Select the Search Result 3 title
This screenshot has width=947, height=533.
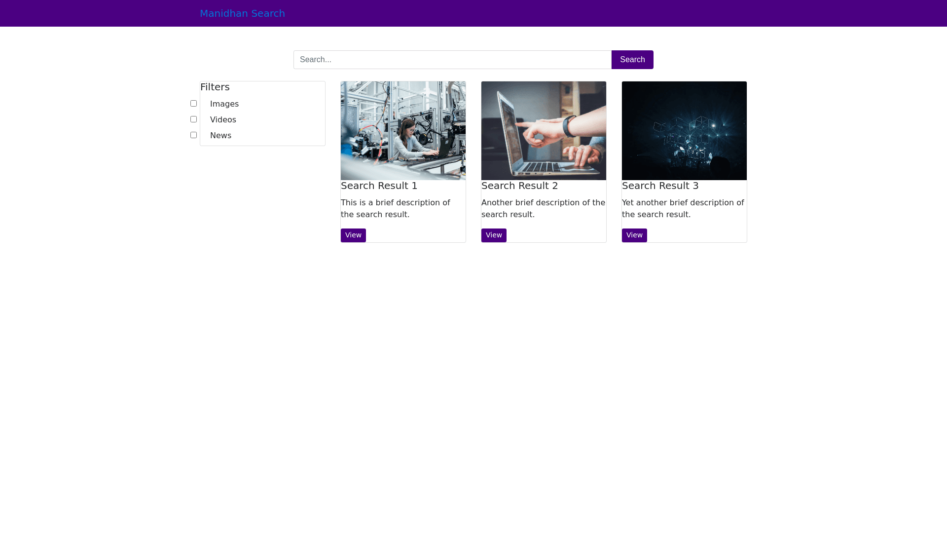[x=660, y=186]
